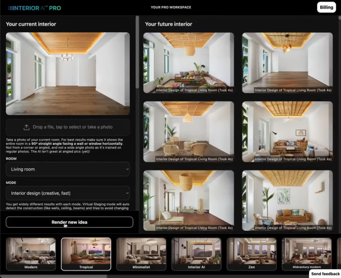Image resolution: width=341 pixels, height=278 pixels.
Task: Send feedback via the bottom button
Action: [325, 274]
